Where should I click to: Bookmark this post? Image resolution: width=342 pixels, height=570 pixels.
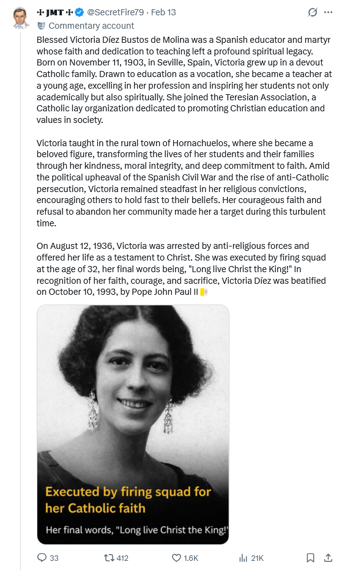coord(310,558)
